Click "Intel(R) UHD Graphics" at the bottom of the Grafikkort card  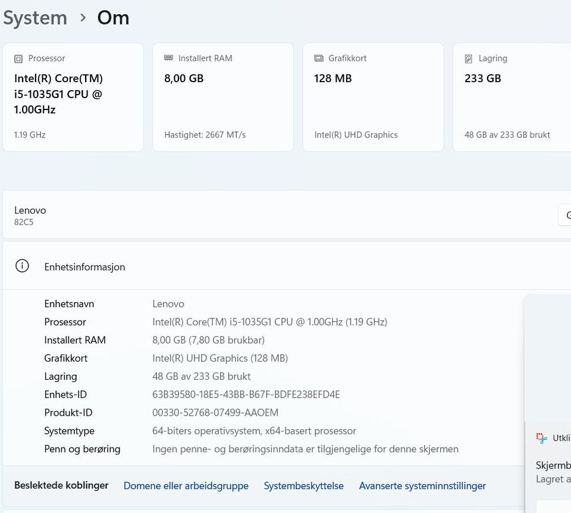(x=356, y=135)
